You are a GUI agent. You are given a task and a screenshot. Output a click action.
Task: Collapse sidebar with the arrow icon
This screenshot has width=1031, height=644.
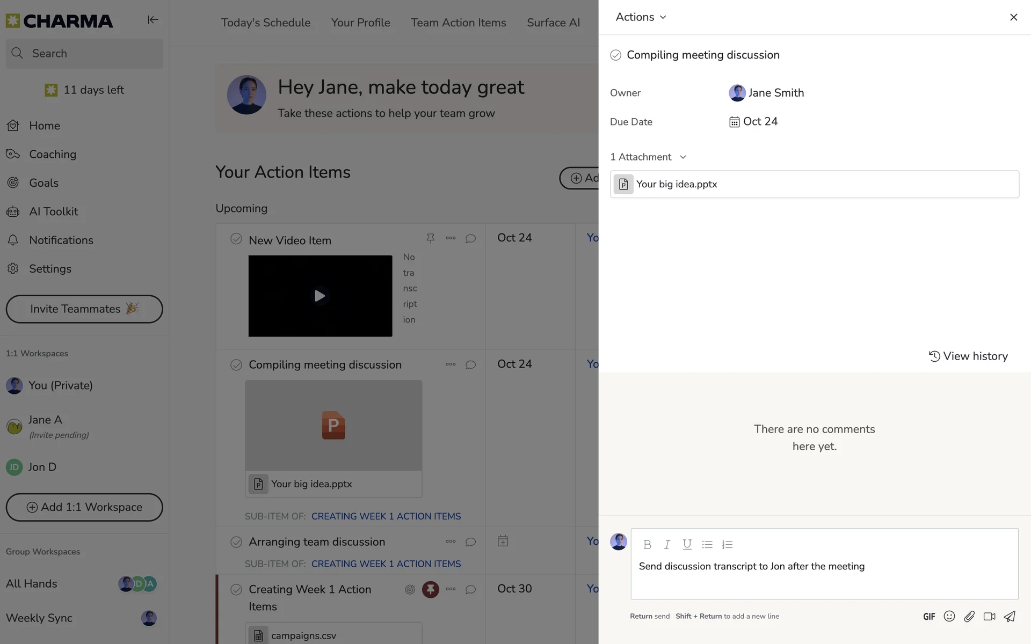click(x=153, y=20)
